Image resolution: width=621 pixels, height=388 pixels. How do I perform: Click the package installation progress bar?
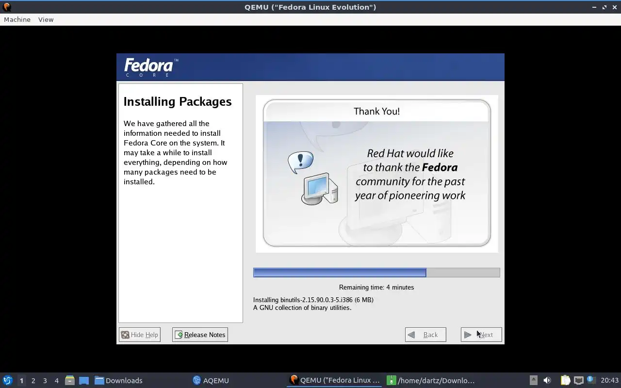(376, 273)
